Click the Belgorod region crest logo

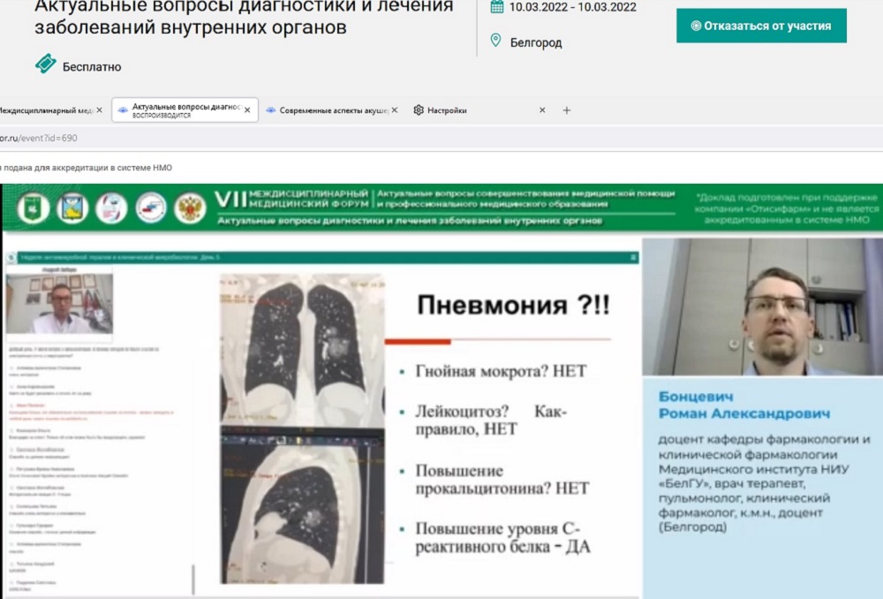[x=72, y=209]
